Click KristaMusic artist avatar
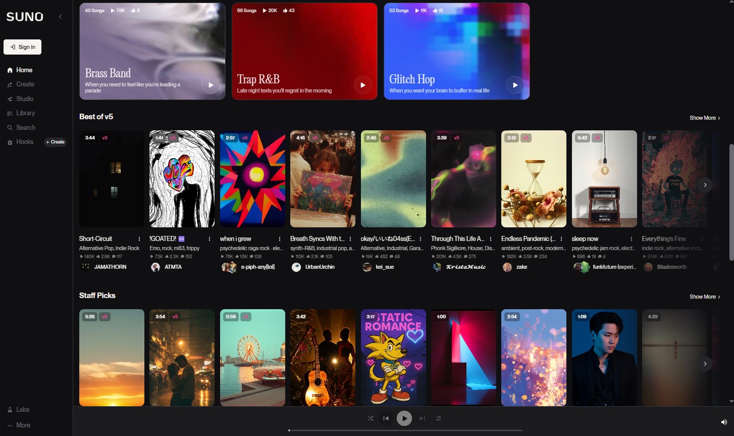Image resolution: width=734 pixels, height=436 pixels. [x=437, y=267]
